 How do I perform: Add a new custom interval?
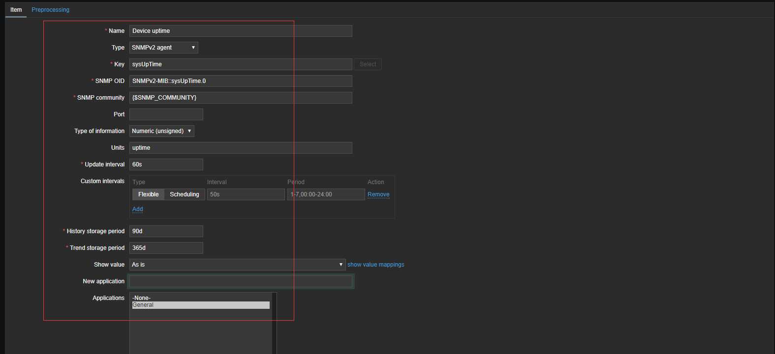tap(137, 209)
